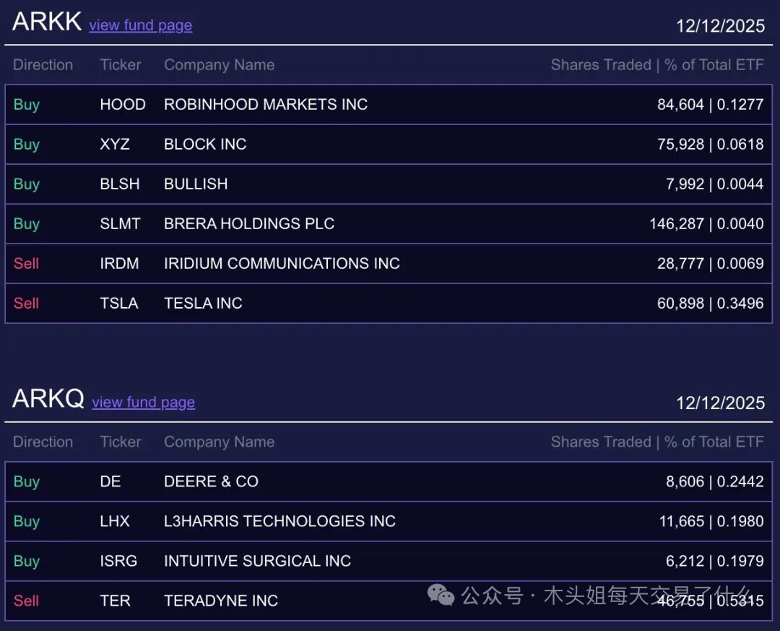Select the DE ticker cell
Screen dimensions: 780x631
(x=110, y=481)
